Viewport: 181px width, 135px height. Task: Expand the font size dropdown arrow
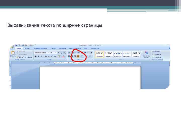(56, 53)
